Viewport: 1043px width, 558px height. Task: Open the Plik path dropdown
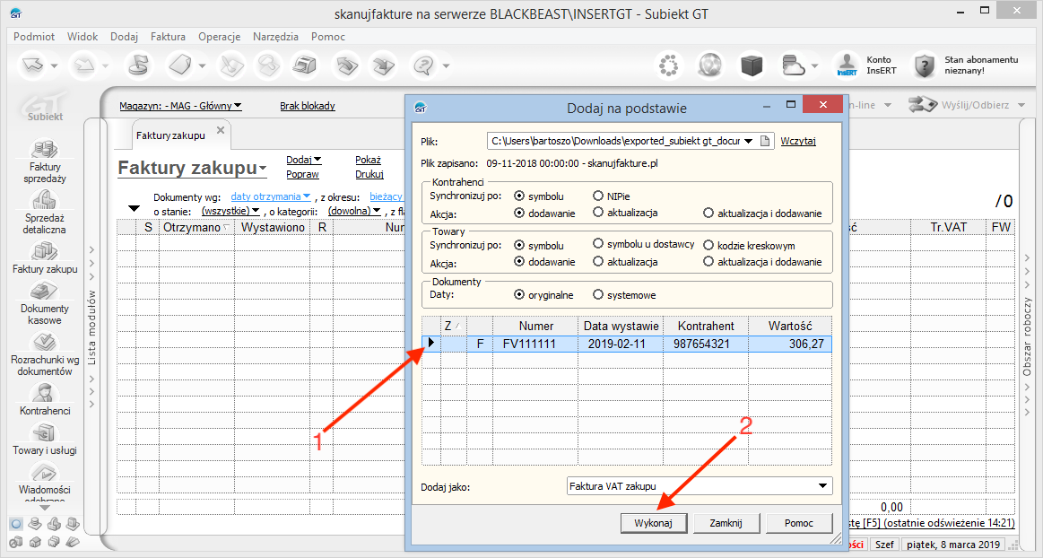[748, 141]
